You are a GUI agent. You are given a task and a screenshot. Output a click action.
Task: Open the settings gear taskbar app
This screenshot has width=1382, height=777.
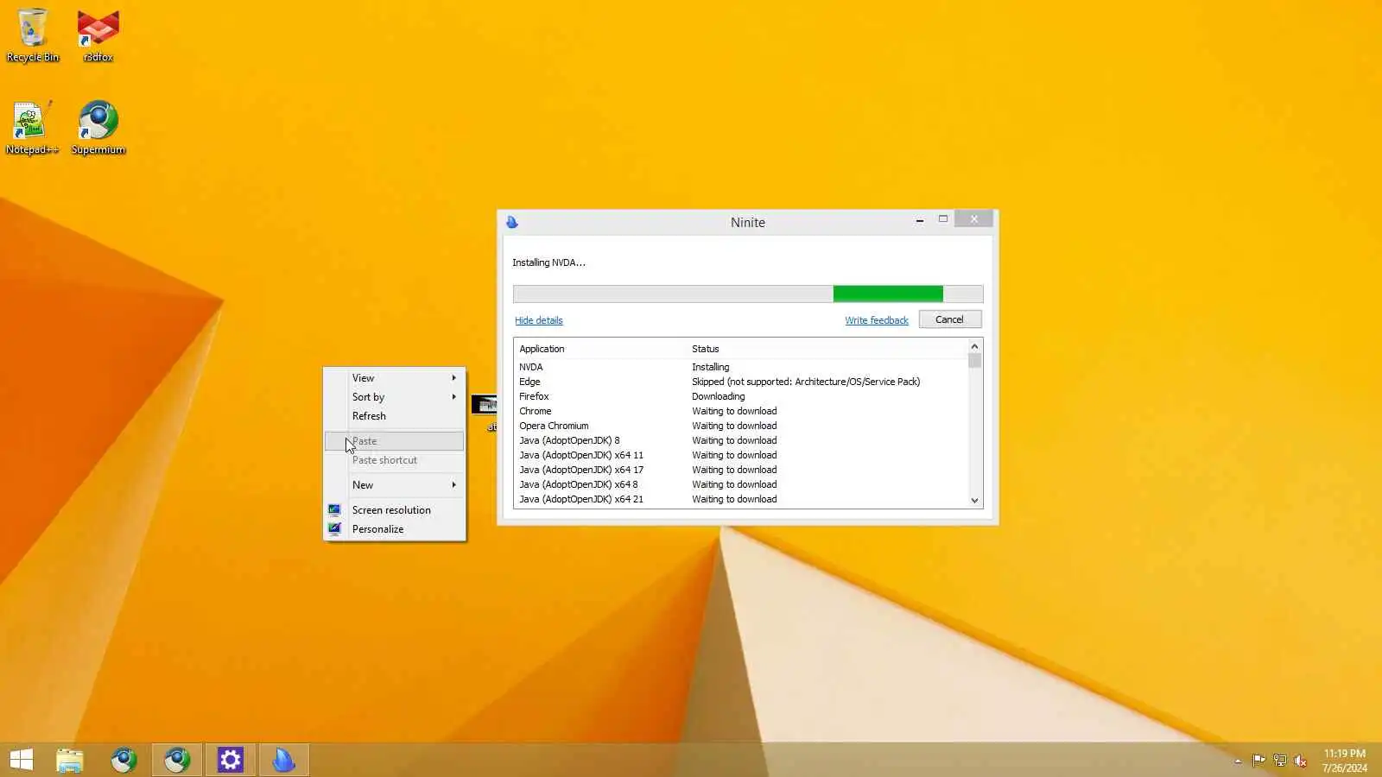click(231, 760)
